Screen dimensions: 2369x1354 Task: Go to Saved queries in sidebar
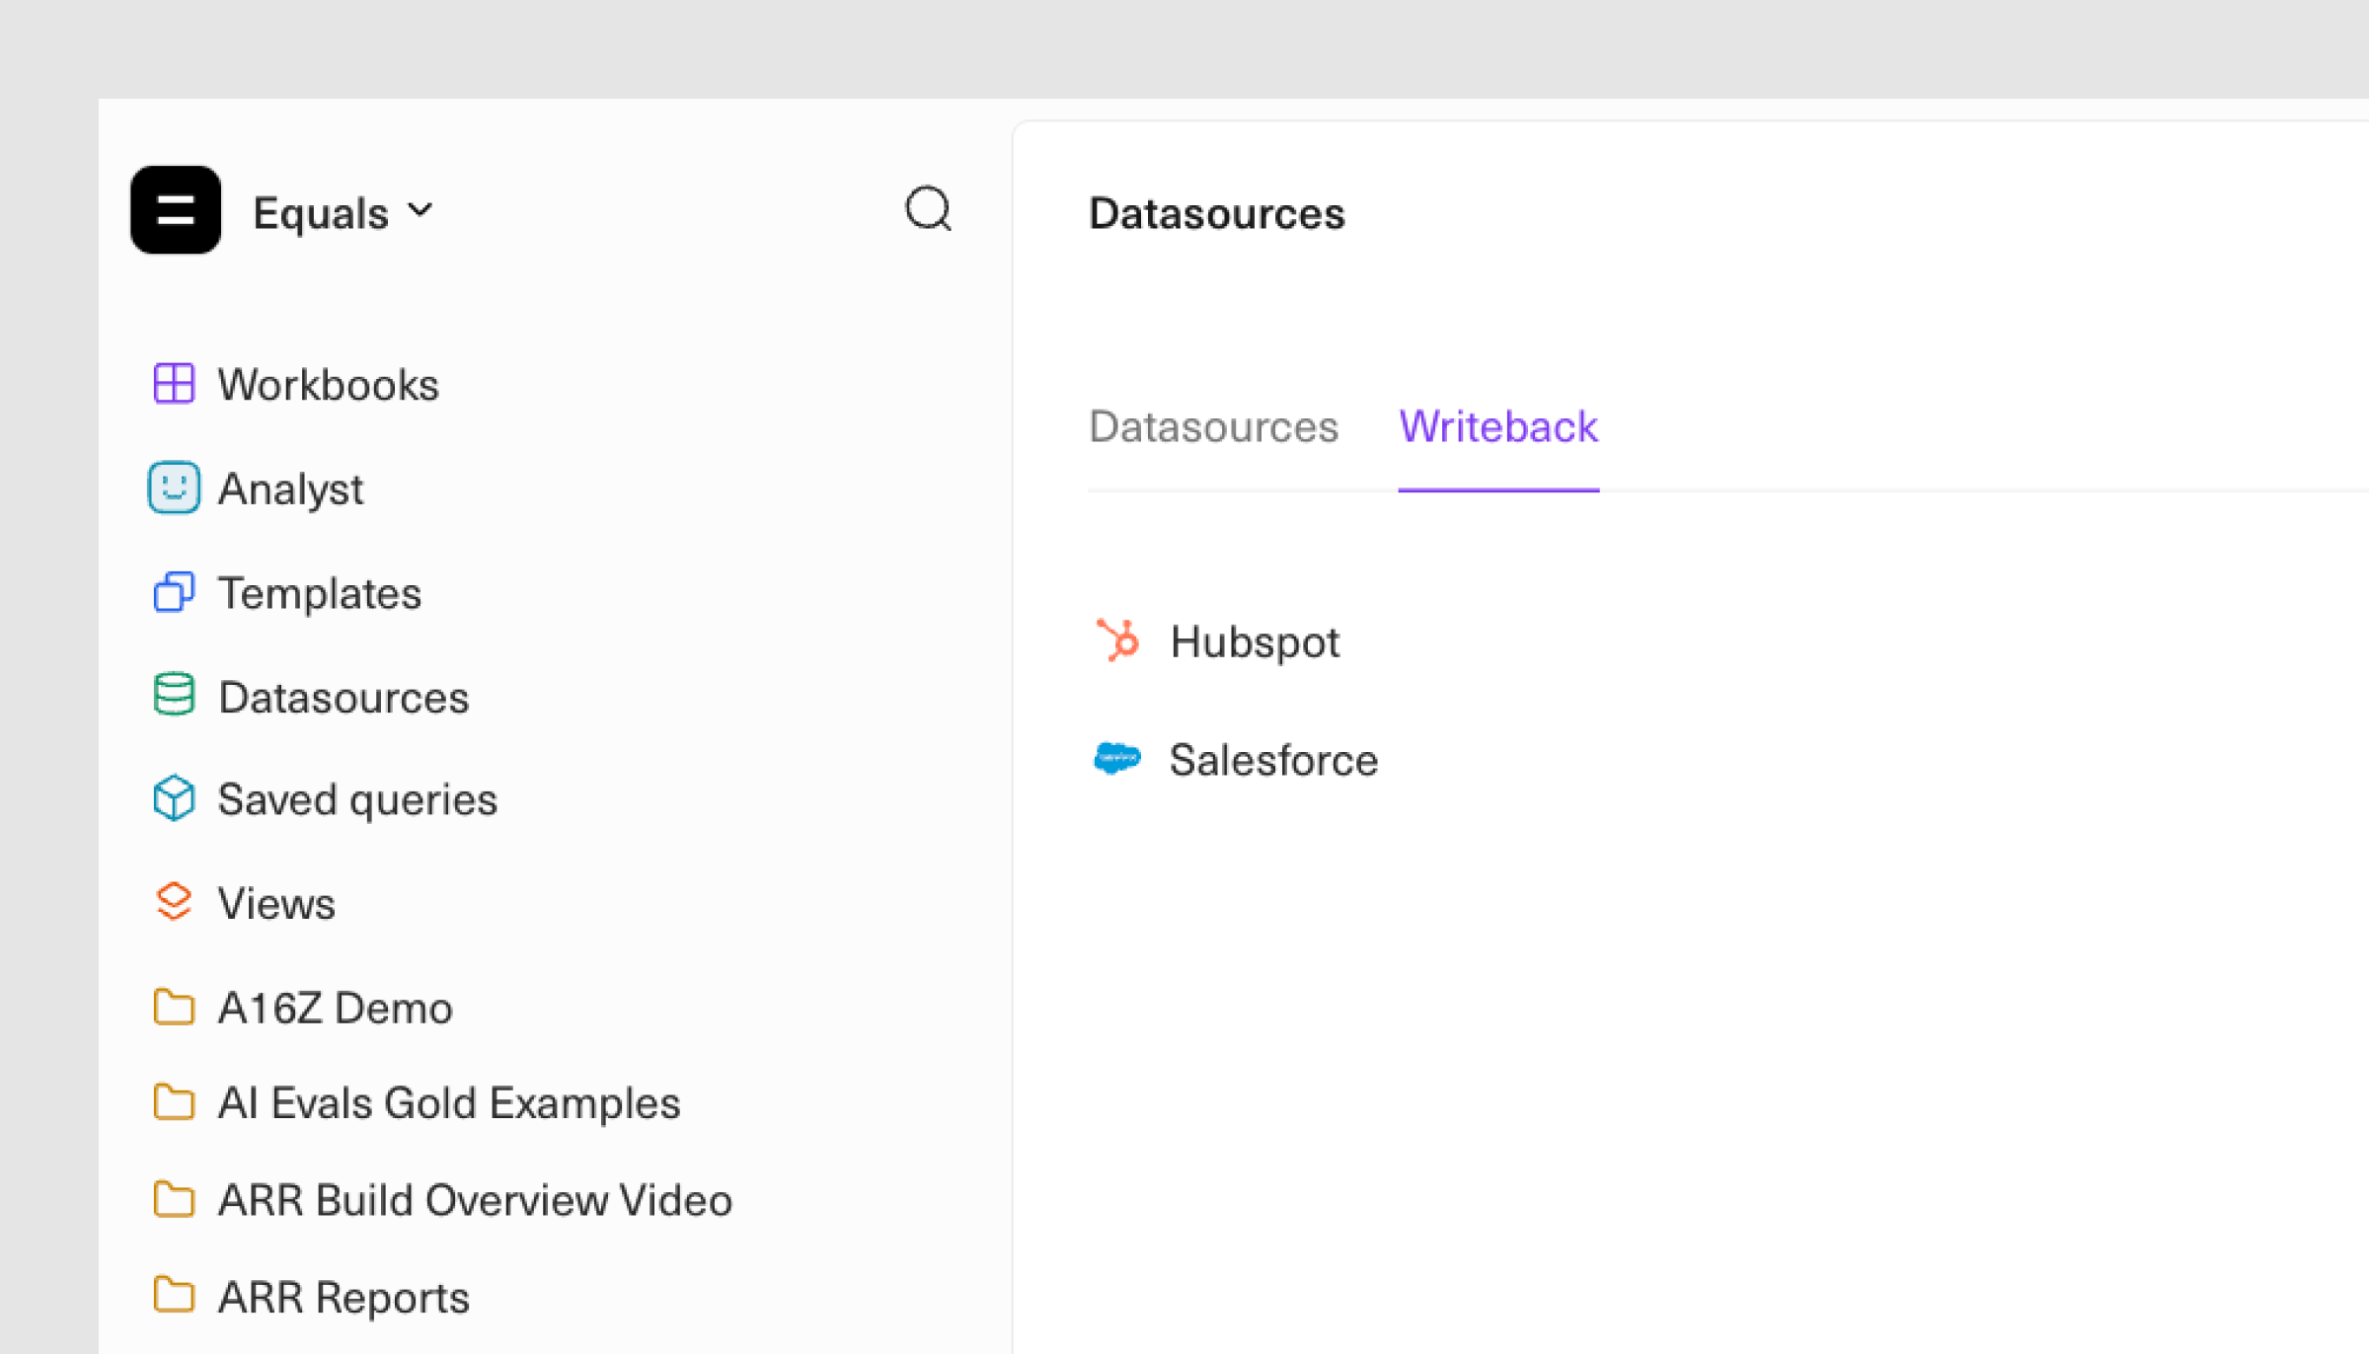(x=357, y=799)
